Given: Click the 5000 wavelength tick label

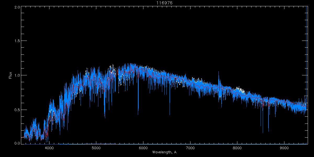Looking at the screenshot, I should [96, 148].
